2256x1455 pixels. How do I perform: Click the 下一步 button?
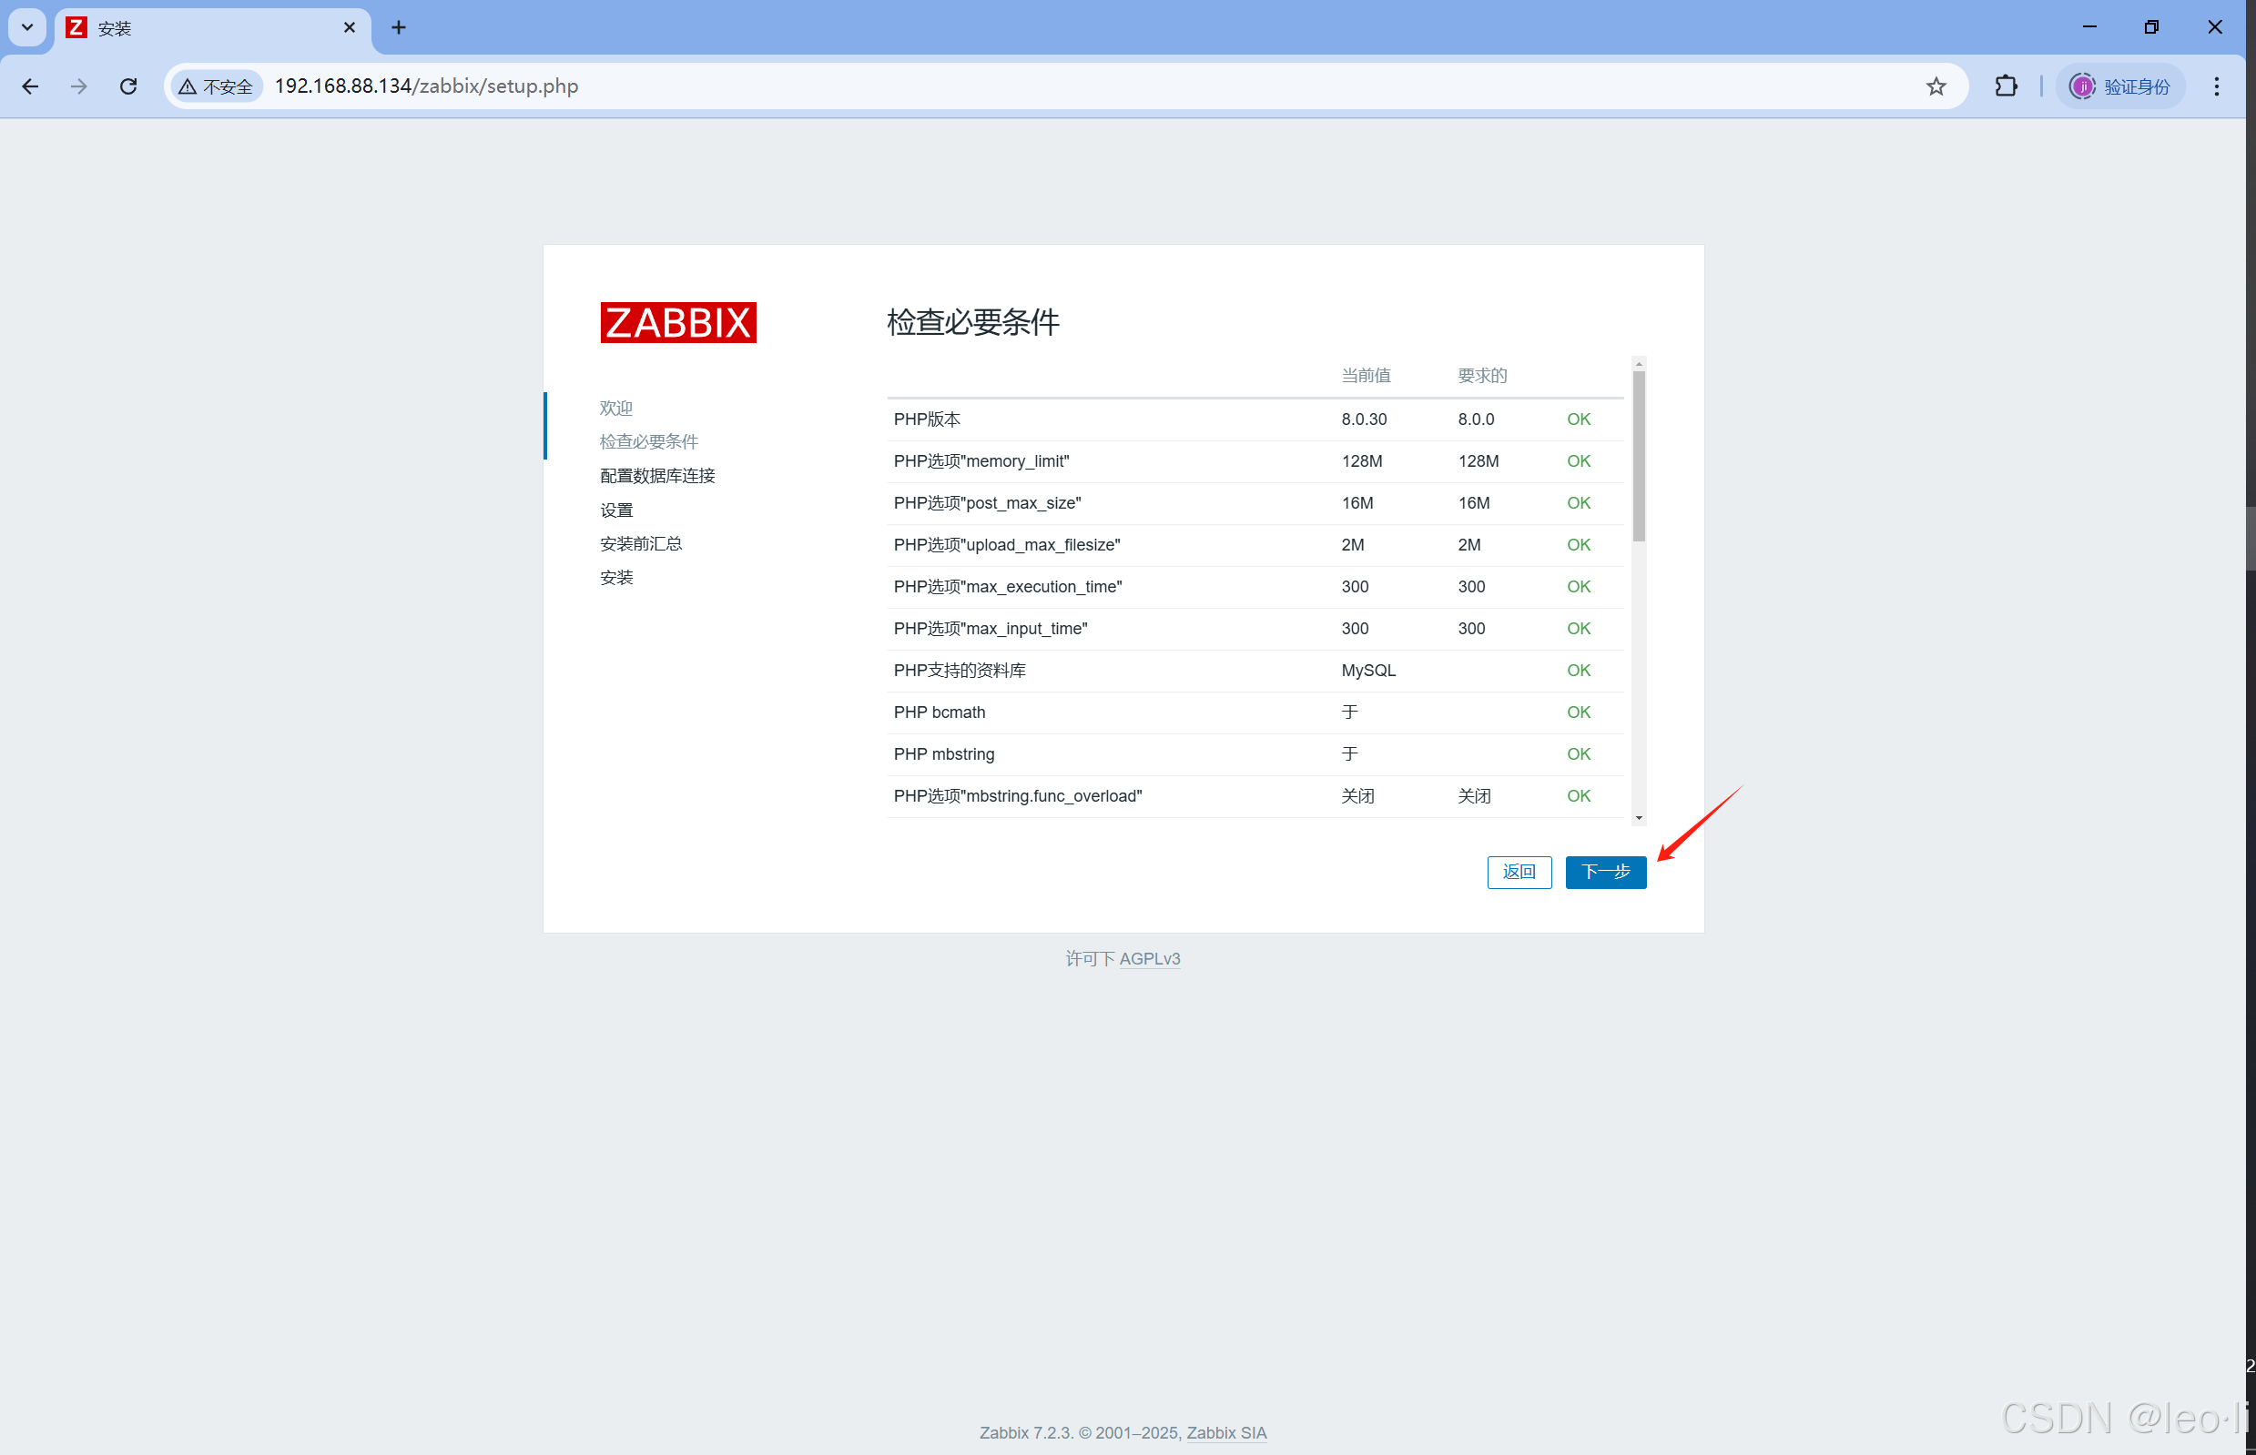(x=1605, y=871)
